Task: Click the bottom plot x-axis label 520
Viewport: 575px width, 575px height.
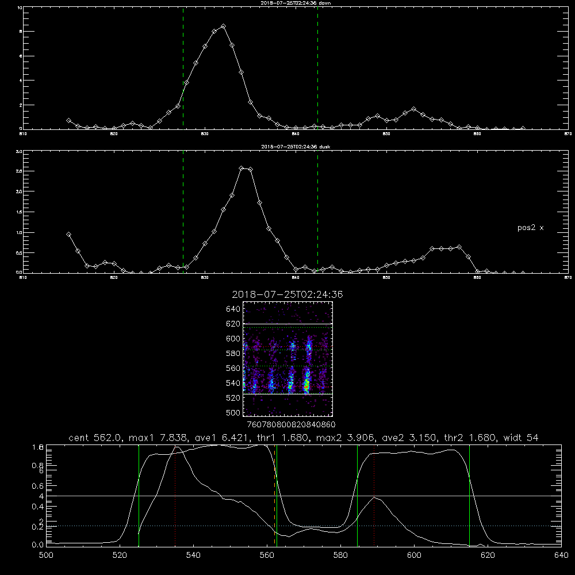Action: (x=120, y=555)
